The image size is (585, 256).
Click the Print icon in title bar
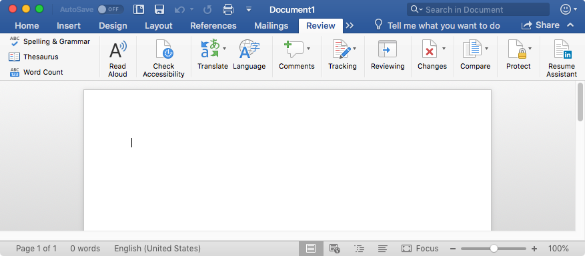point(228,9)
